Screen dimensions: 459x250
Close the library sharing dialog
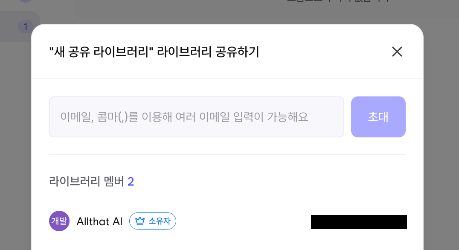pyautogui.click(x=397, y=52)
